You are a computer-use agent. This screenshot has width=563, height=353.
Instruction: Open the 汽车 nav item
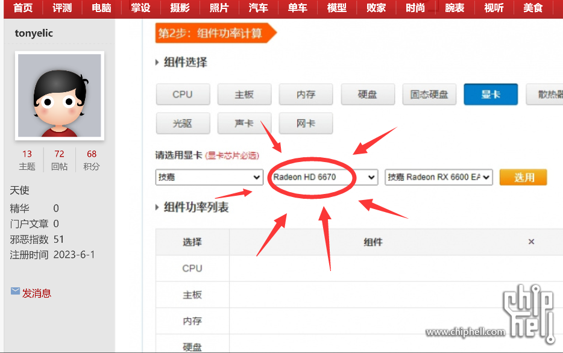(x=258, y=8)
